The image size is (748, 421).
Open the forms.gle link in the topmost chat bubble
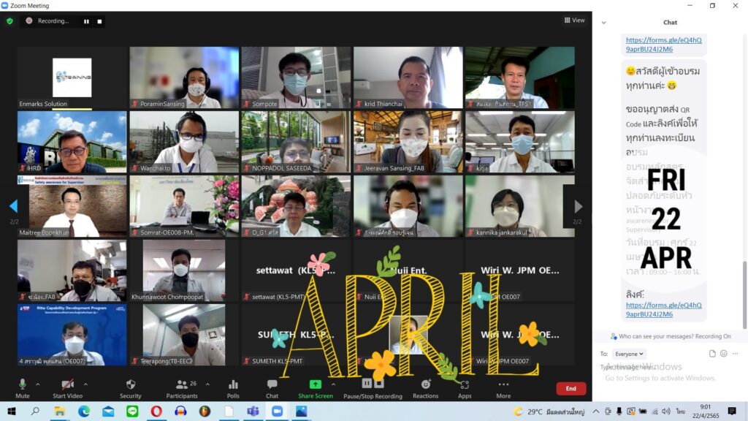pyautogui.click(x=663, y=45)
